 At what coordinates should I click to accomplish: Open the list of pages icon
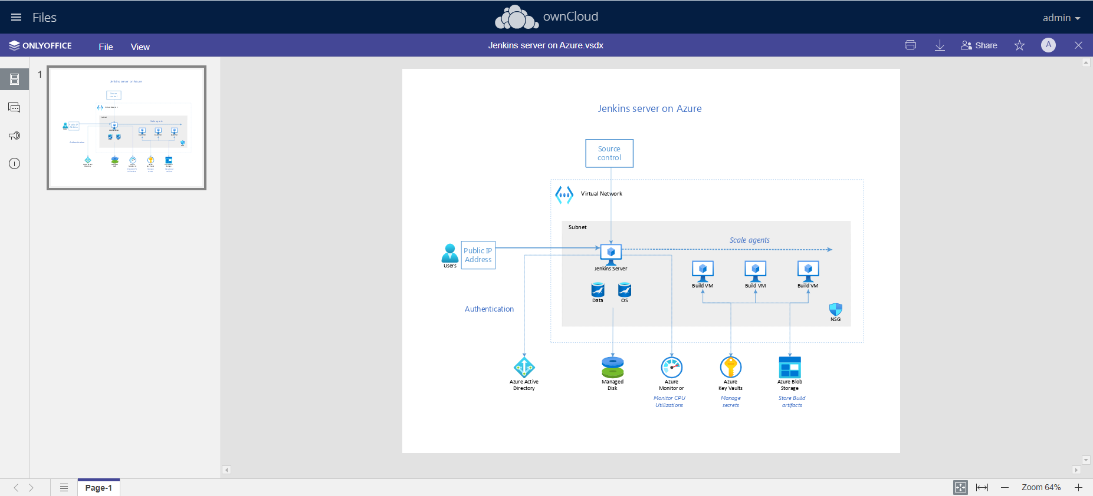(x=64, y=488)
